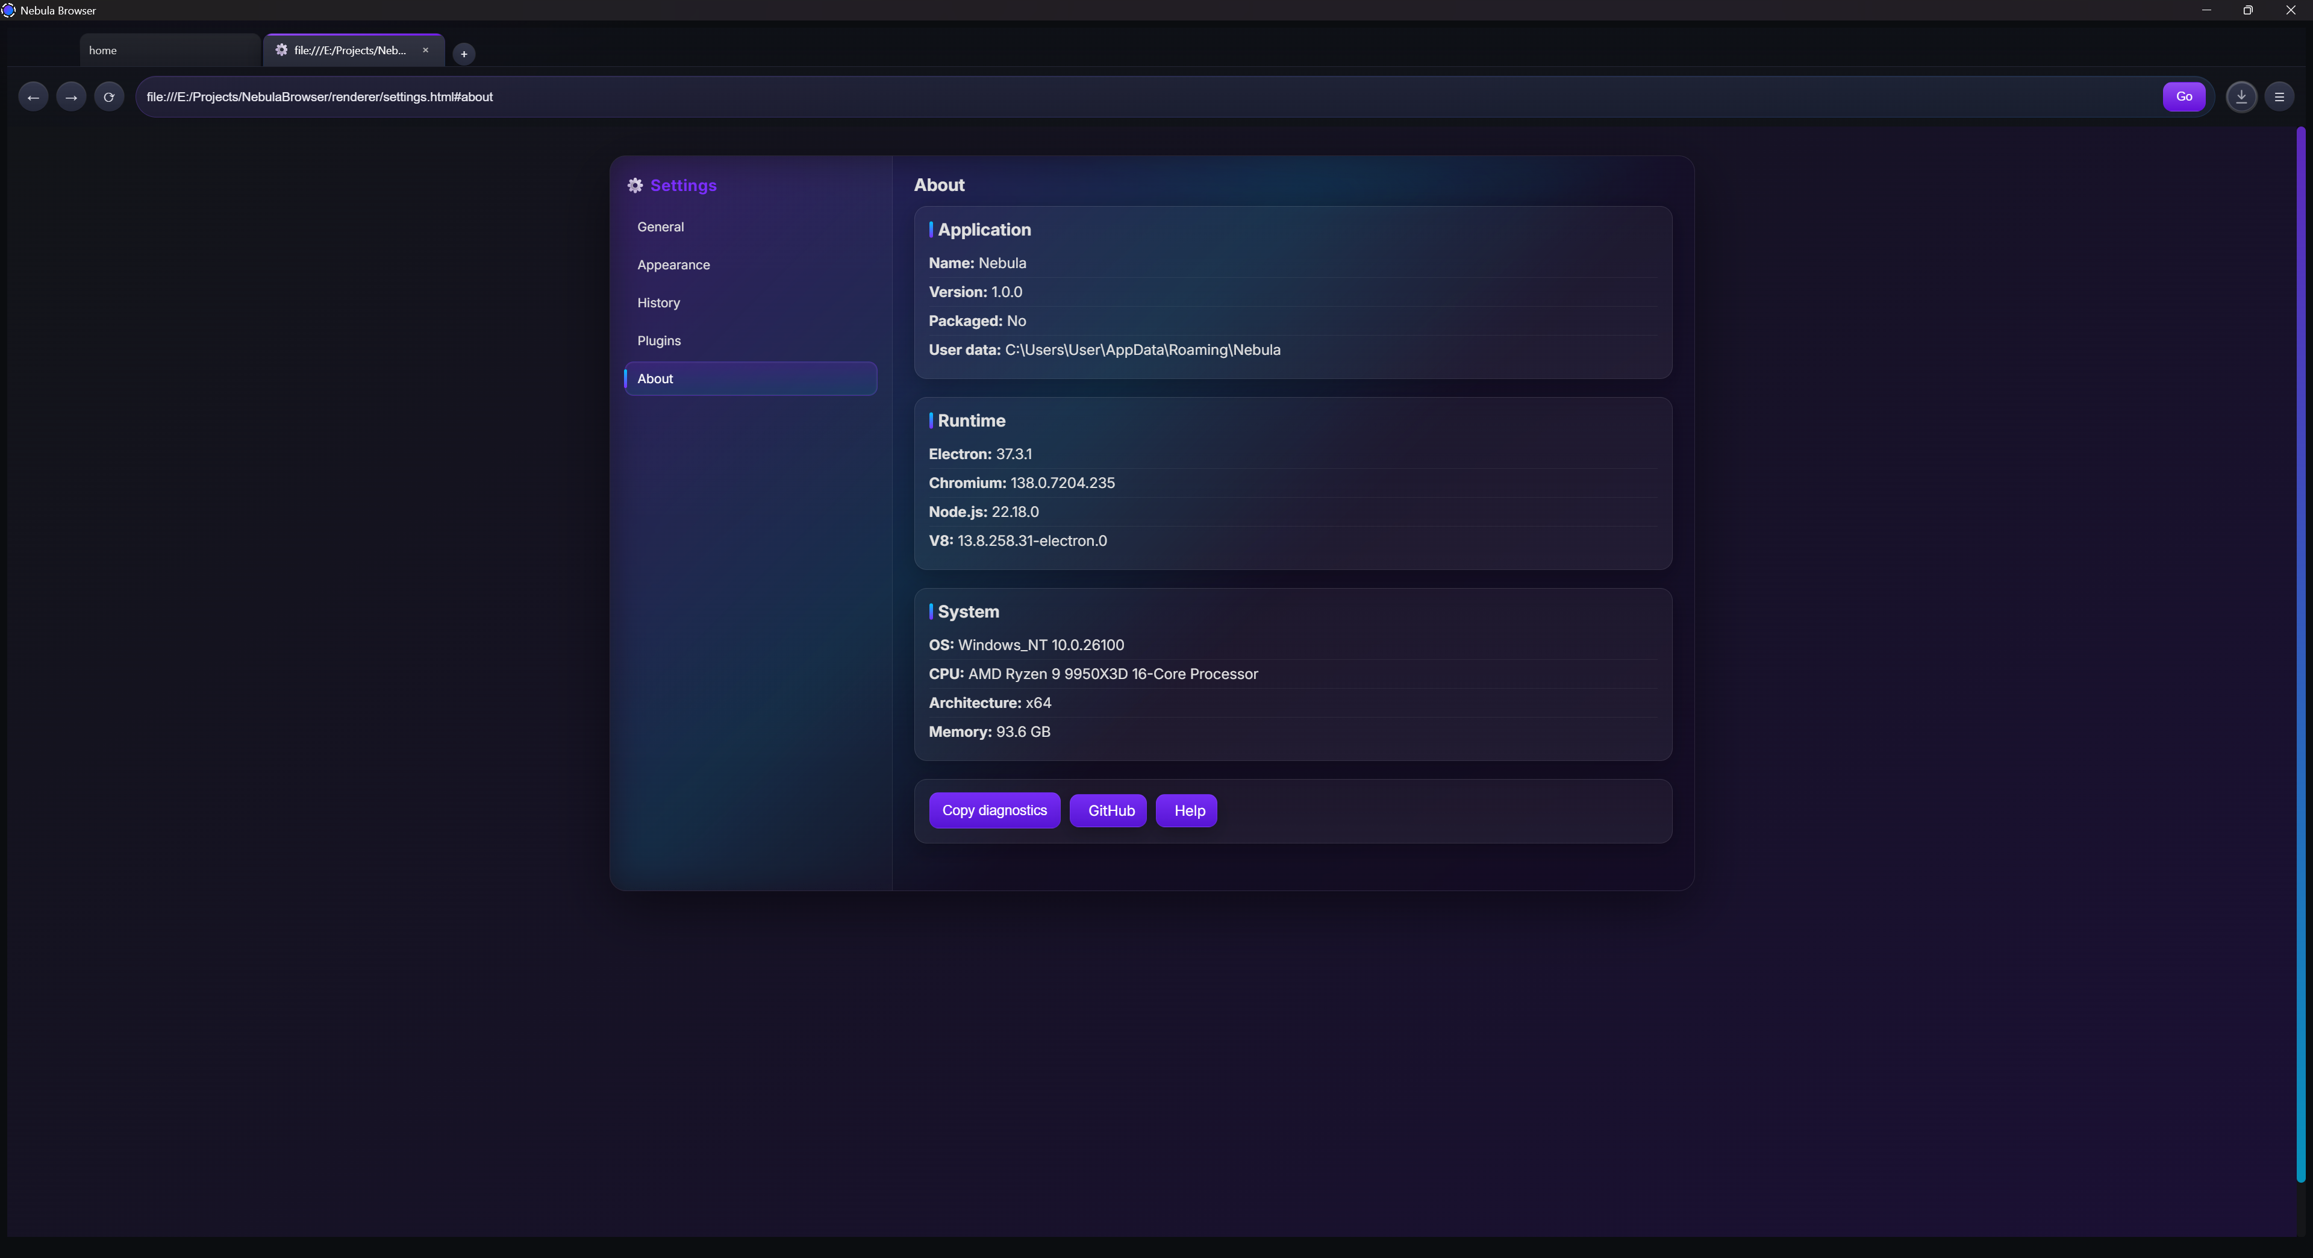Click the Node.js version 22.18.0
The image size is (2313, 1258).
pos(1014,512)
